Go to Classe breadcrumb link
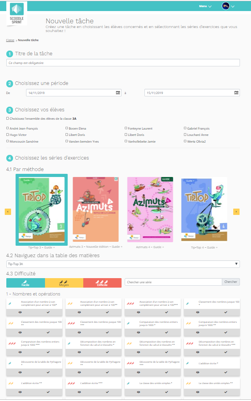This screenshot has width=251, height=401. pyautogui.click(x=10, y=40)
